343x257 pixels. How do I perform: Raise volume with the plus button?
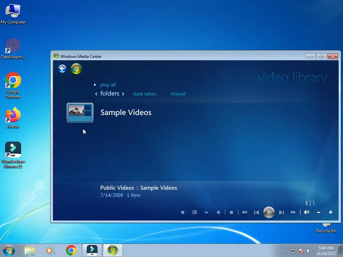coord(331,212)
